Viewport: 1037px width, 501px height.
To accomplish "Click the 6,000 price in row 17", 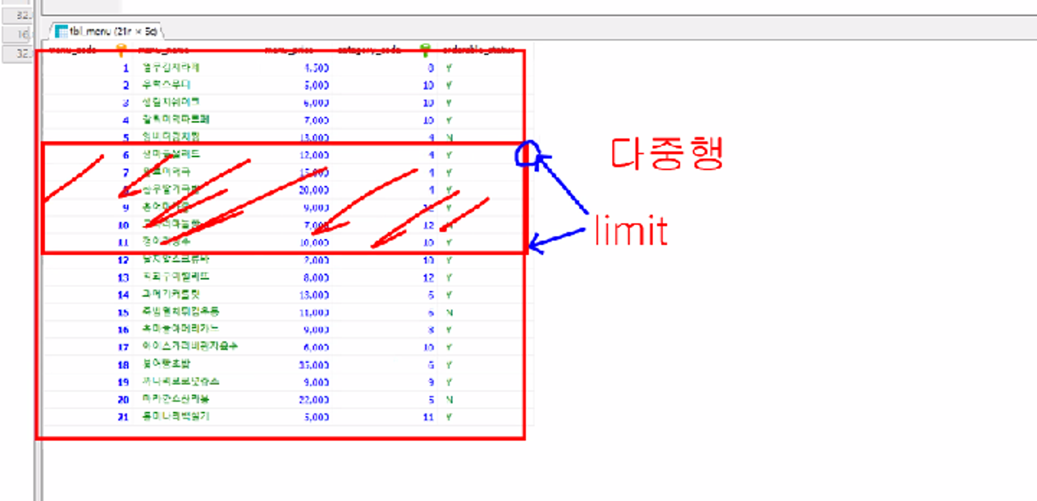I will point(316,347).
